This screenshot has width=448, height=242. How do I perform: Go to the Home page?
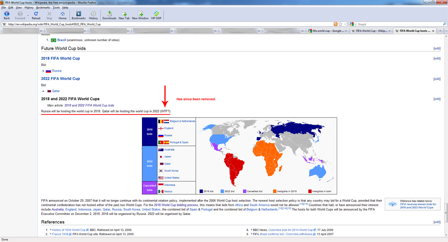(x=63, y=15)
